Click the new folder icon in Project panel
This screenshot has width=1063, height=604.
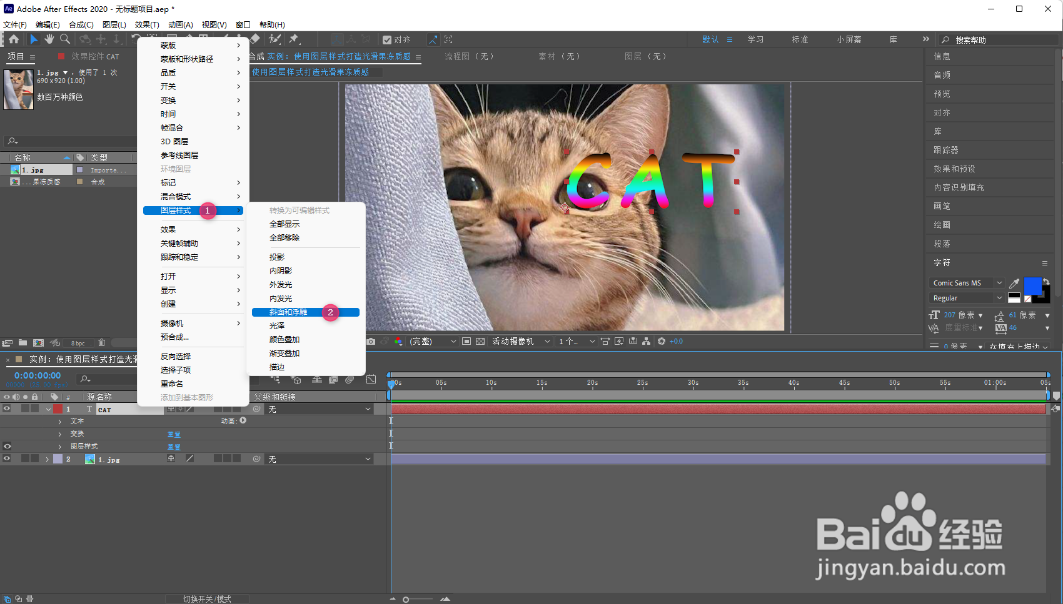23,343
